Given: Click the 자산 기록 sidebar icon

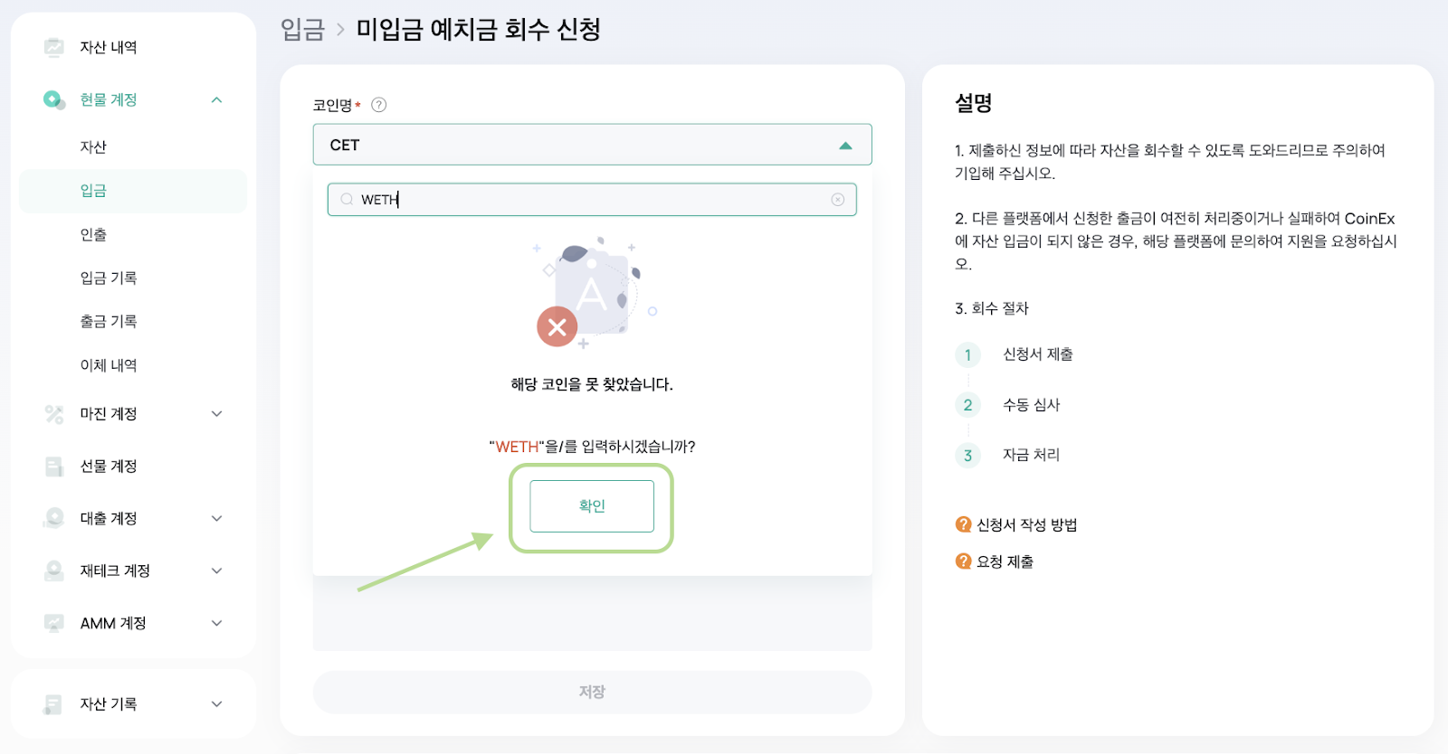Looking at the screenshot, I should pyautogui.click(x=54, y=704).
